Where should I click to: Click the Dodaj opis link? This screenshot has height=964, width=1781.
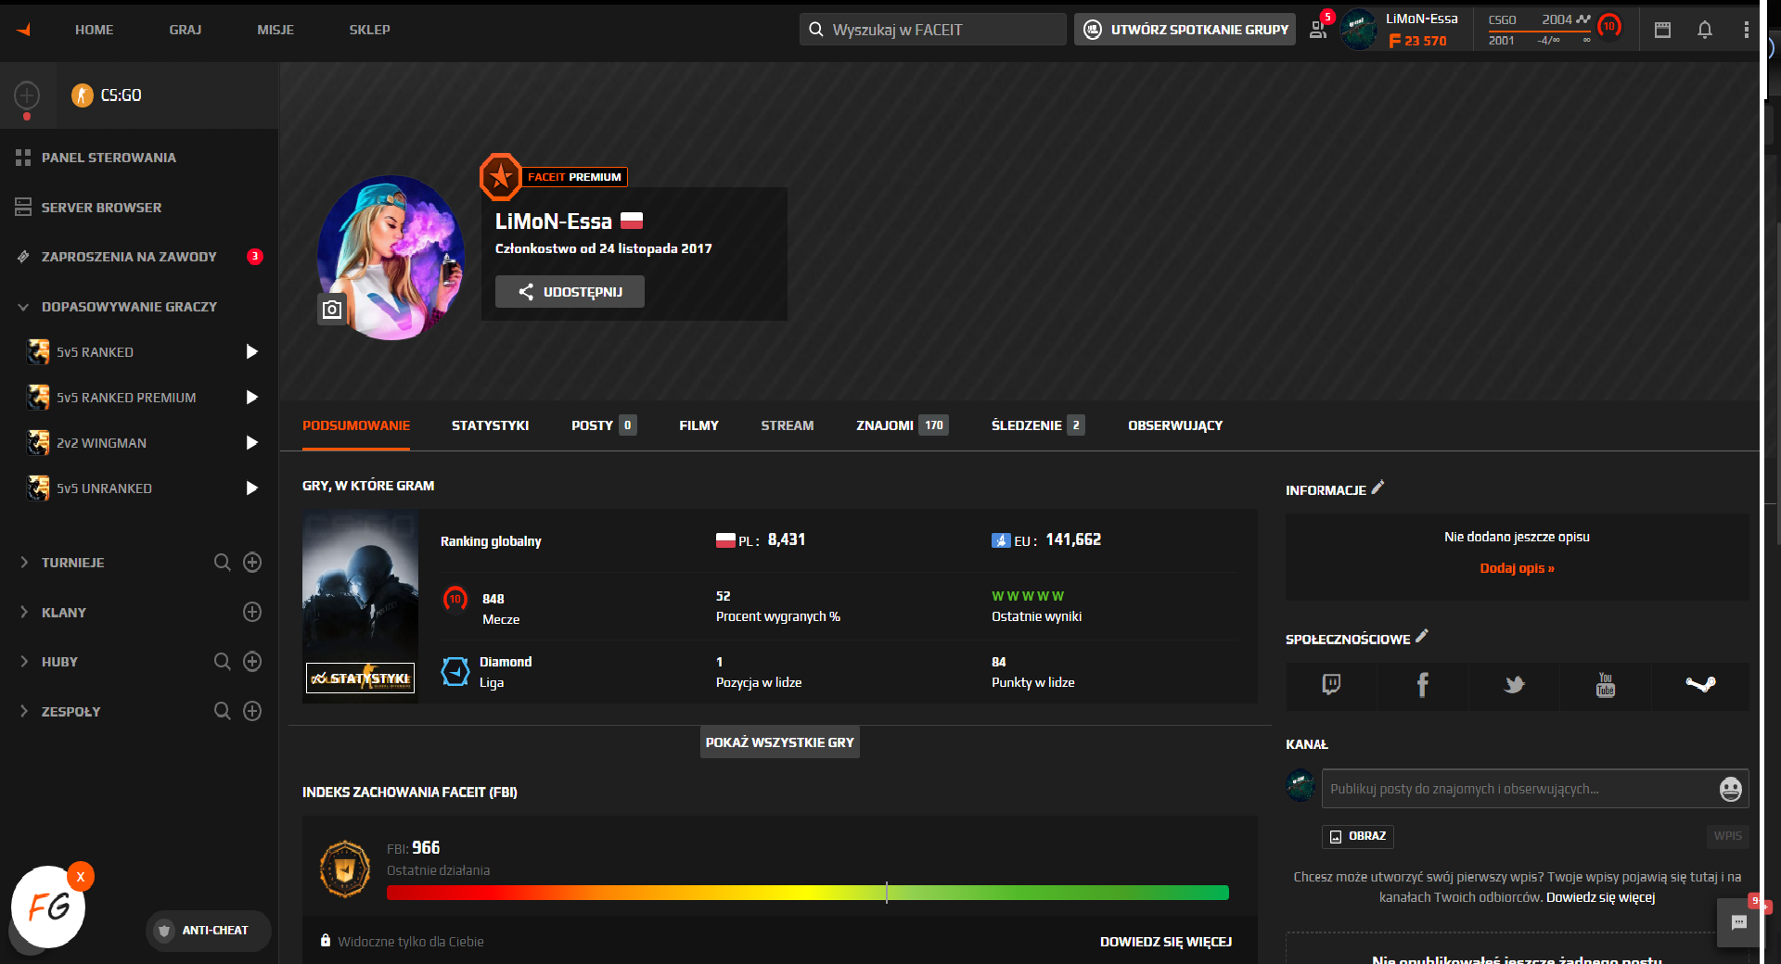tap(1517, 568)
